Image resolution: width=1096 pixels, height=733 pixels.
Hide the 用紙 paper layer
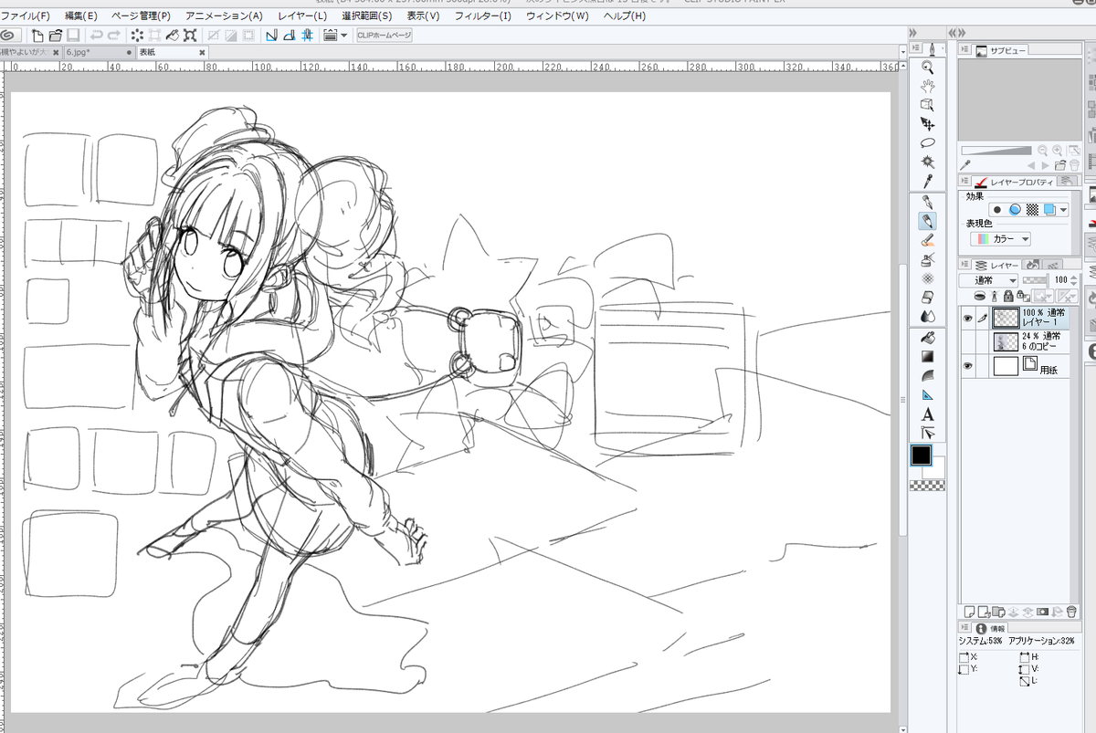[x=967, y=366]
